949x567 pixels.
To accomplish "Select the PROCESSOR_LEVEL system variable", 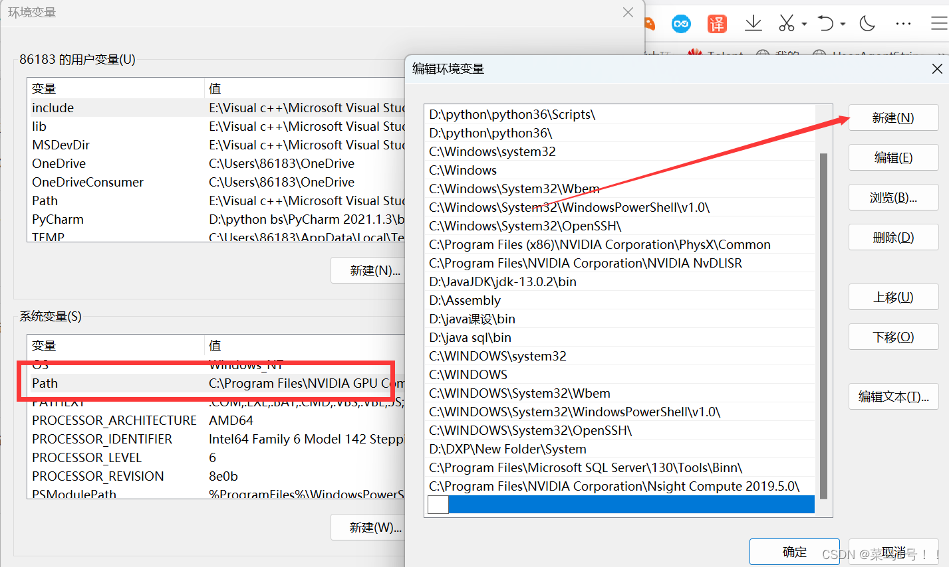I will (x=217, y=457).
